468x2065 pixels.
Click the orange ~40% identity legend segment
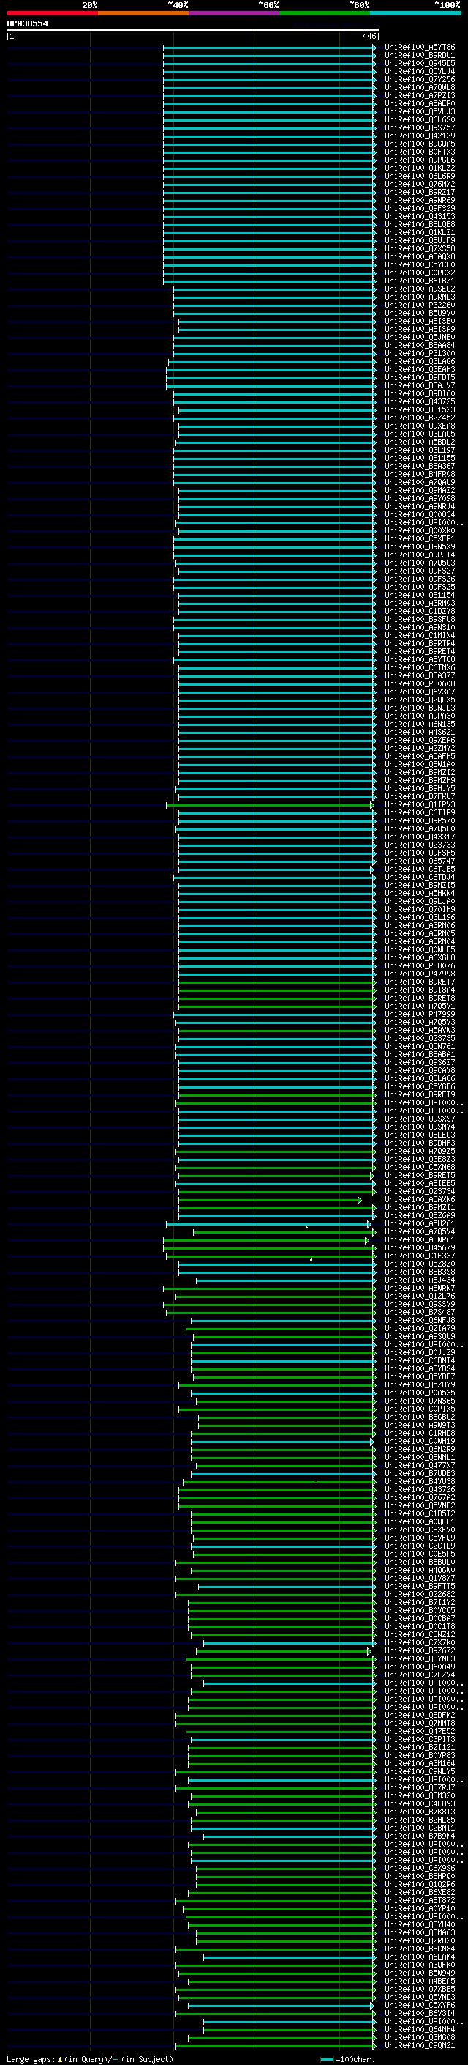(x=143, y=13)
